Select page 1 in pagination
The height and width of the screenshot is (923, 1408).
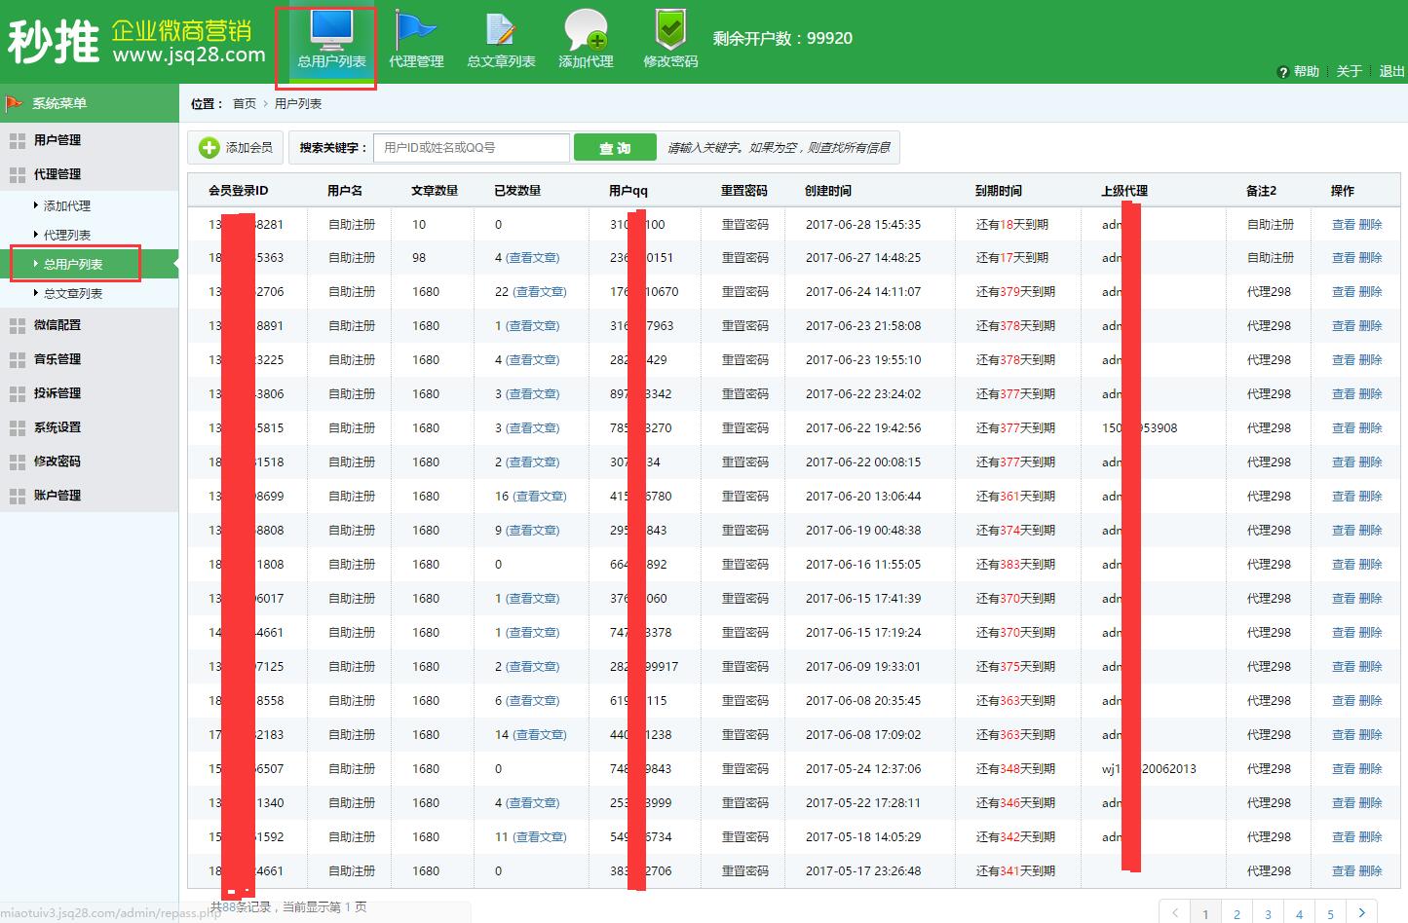click(1205, 914)
